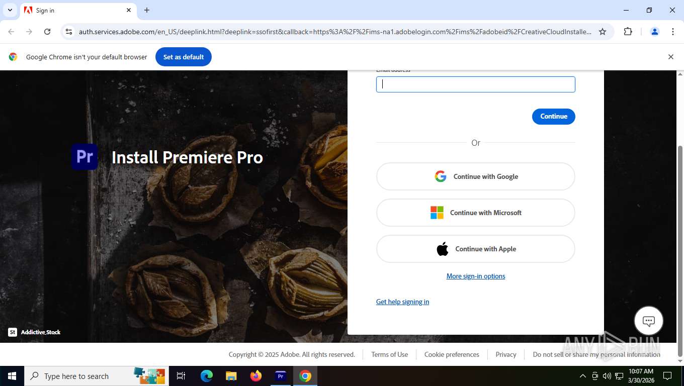View site information icon in address bar
684x386 pixels.
pyautogui.click(x=69, y=32)
